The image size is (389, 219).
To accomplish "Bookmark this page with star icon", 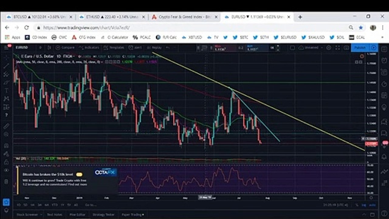I will point(361,27).
